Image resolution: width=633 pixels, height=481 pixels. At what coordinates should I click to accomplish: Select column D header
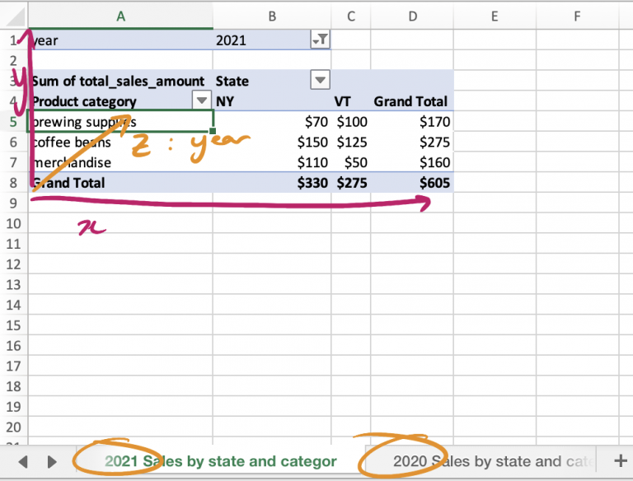(412, 16)
